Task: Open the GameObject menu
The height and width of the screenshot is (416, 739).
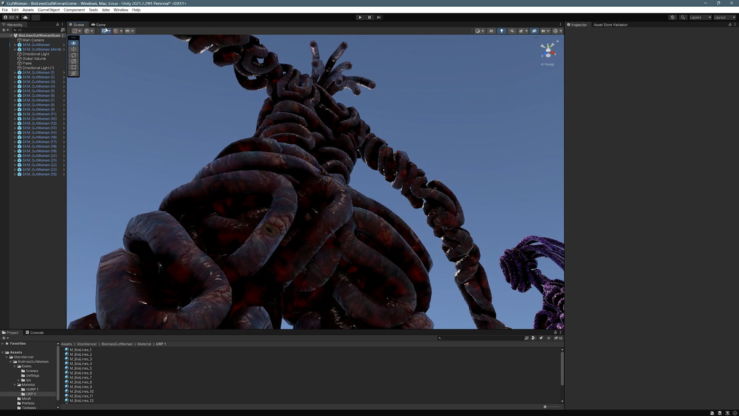Action: [49, 10]
